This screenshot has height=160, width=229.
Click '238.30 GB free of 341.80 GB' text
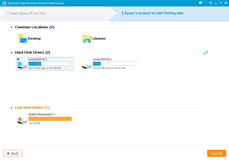(44, 68)
